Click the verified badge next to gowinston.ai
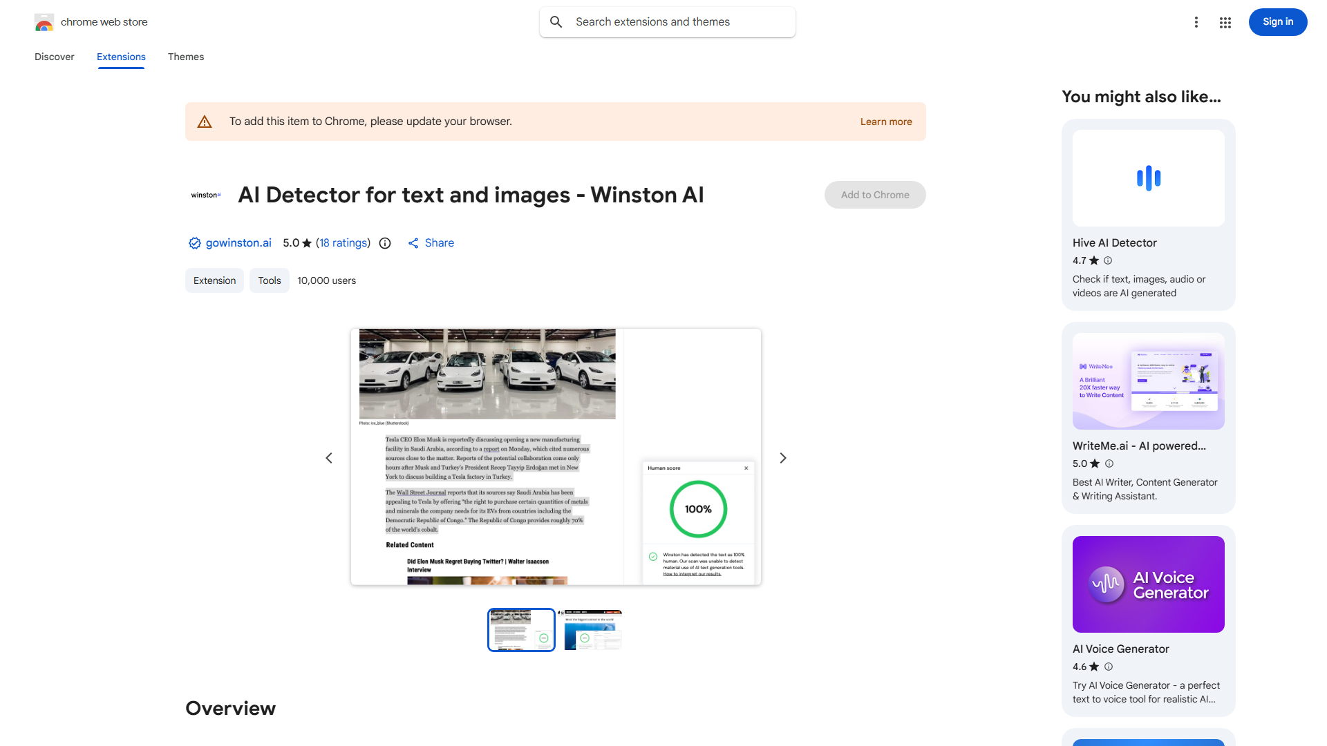1327x746 pixels. tap(195, 243)
